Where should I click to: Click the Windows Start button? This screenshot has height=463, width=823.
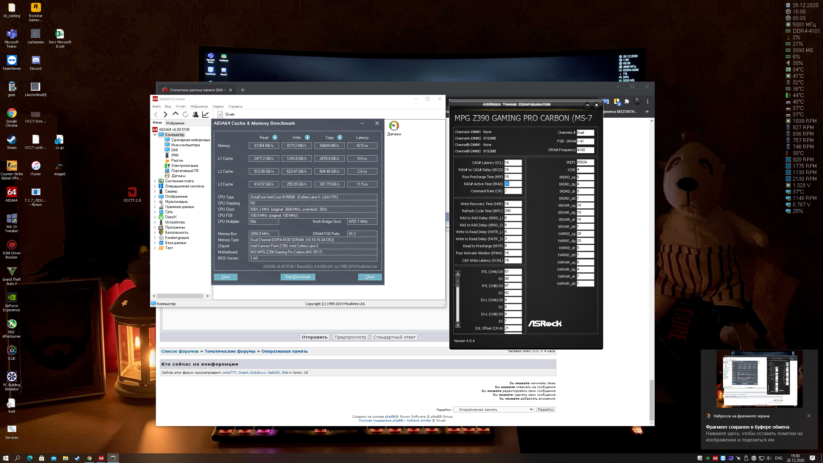pyautogui.click(x=6, y=458)
